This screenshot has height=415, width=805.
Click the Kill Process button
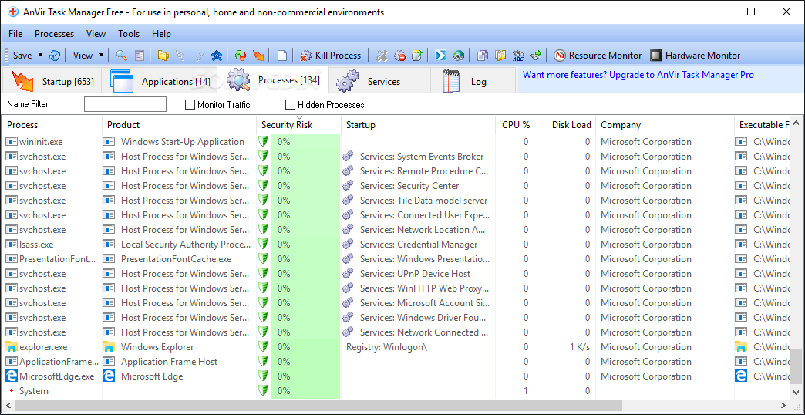[x=331, y=56]
